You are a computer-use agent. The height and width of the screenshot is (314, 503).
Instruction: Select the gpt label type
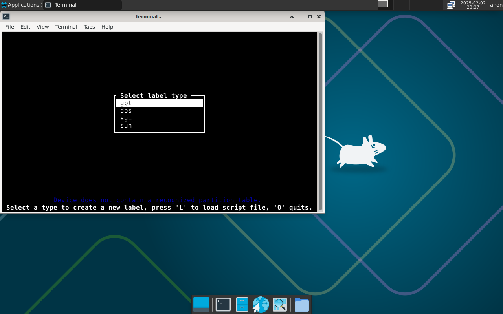coord(159,103)
